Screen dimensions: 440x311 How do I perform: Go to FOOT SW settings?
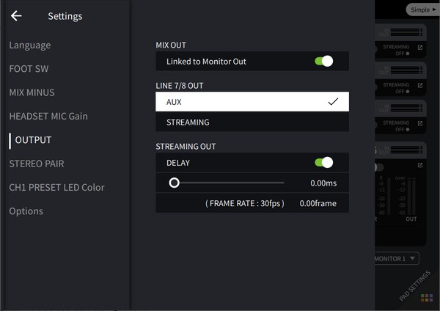[x=29, y=69]
